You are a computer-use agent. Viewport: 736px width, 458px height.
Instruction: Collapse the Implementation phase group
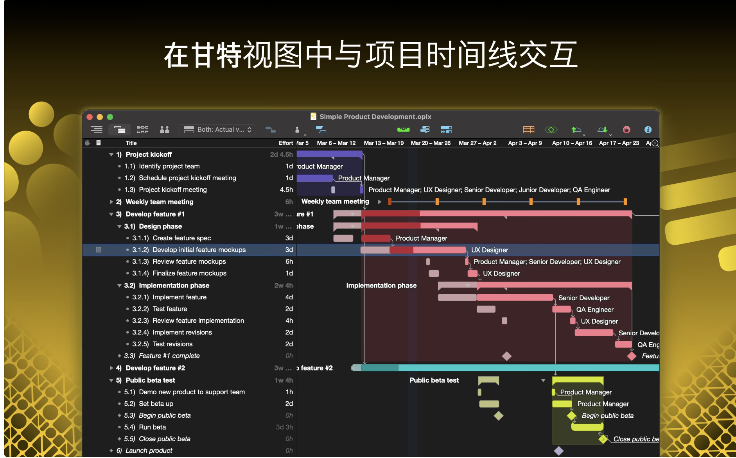tap(119, 286)
